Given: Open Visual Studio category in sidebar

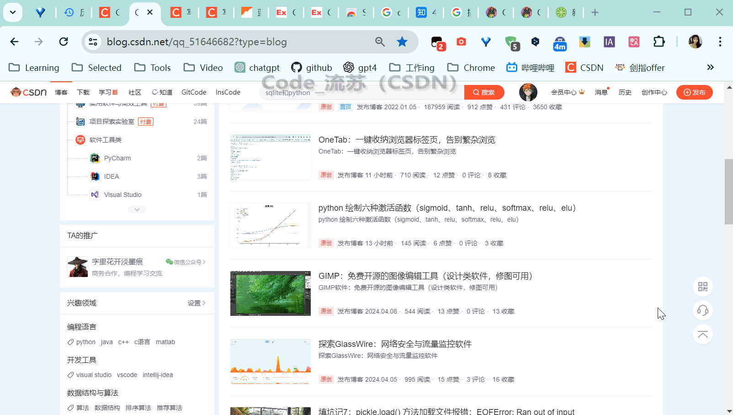Looking at the screenshot, I should [x=122, y=195].
